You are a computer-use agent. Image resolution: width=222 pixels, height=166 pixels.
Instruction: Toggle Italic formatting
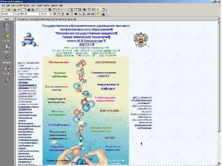[59, 14]
